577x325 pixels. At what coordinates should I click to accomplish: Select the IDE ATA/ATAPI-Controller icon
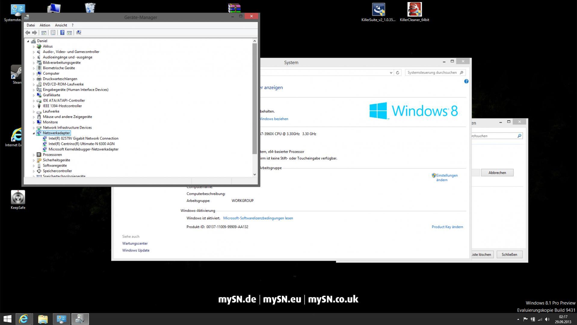pos(39,101)
